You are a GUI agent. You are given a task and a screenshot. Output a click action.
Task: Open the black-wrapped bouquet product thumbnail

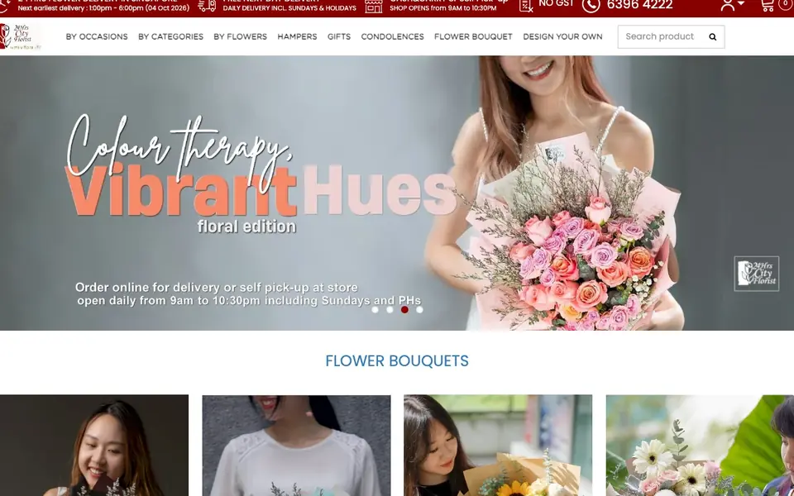pyautogui.click(x=94, y=446)
